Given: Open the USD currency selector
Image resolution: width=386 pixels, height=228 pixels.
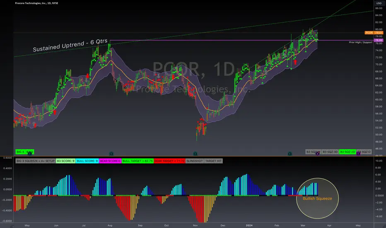Looking at the screenshot, I should 379,3.
